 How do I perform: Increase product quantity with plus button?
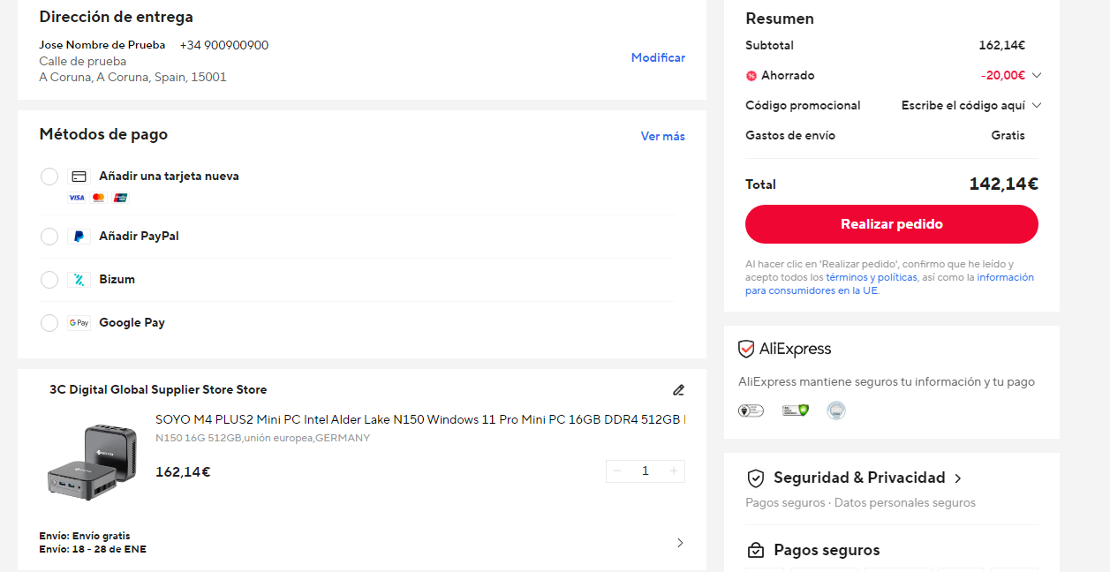click(x=674, y=471)
